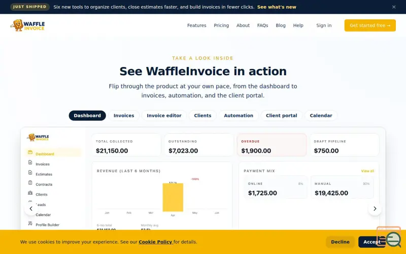Viewport: 406px width, 254px height.
Task: Click the Clients sidebar people icon
Action: tap(30, 193)
